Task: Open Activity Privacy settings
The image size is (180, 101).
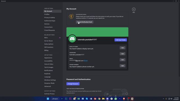Action: coord(52,94)
